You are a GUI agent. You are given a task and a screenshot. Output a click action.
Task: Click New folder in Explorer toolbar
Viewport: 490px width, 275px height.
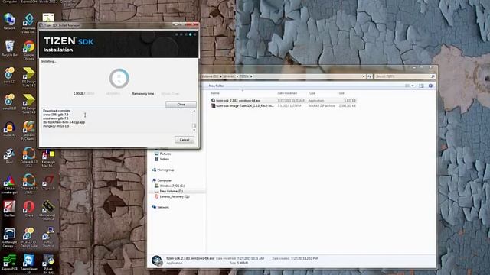(216, 86)
